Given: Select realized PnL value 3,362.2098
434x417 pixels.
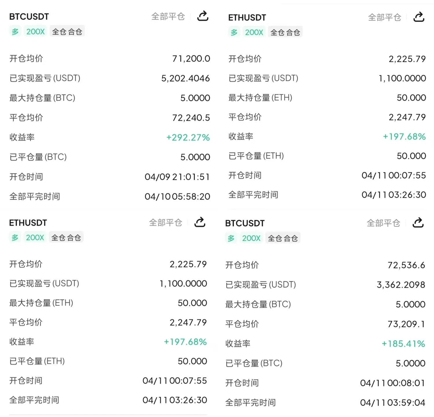Looking at the screenshot, I should click(401, 285).
